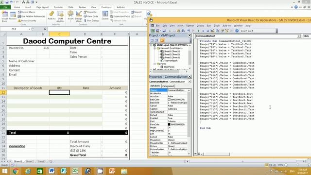Click Record Macro in the Code group
The height and width of the screenshot is (175, 311).
click(26, 12)
